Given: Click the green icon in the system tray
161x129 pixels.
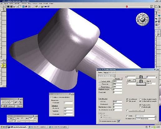Looking at the screenshot, I should point(154,127).
